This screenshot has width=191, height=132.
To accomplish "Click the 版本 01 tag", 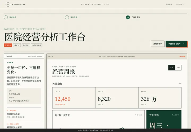I will [x=17, y=45].
